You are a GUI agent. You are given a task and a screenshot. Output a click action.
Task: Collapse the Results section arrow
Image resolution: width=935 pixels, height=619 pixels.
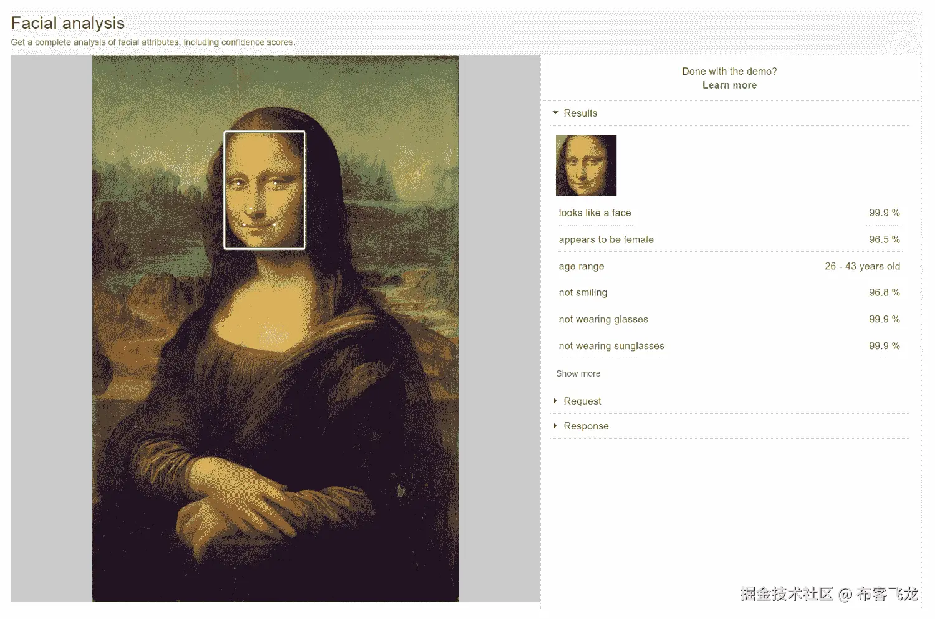555,113
